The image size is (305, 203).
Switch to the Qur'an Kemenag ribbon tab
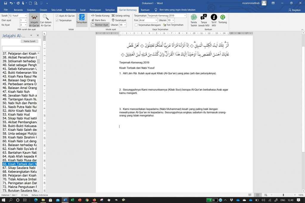(x=128, y=10)
